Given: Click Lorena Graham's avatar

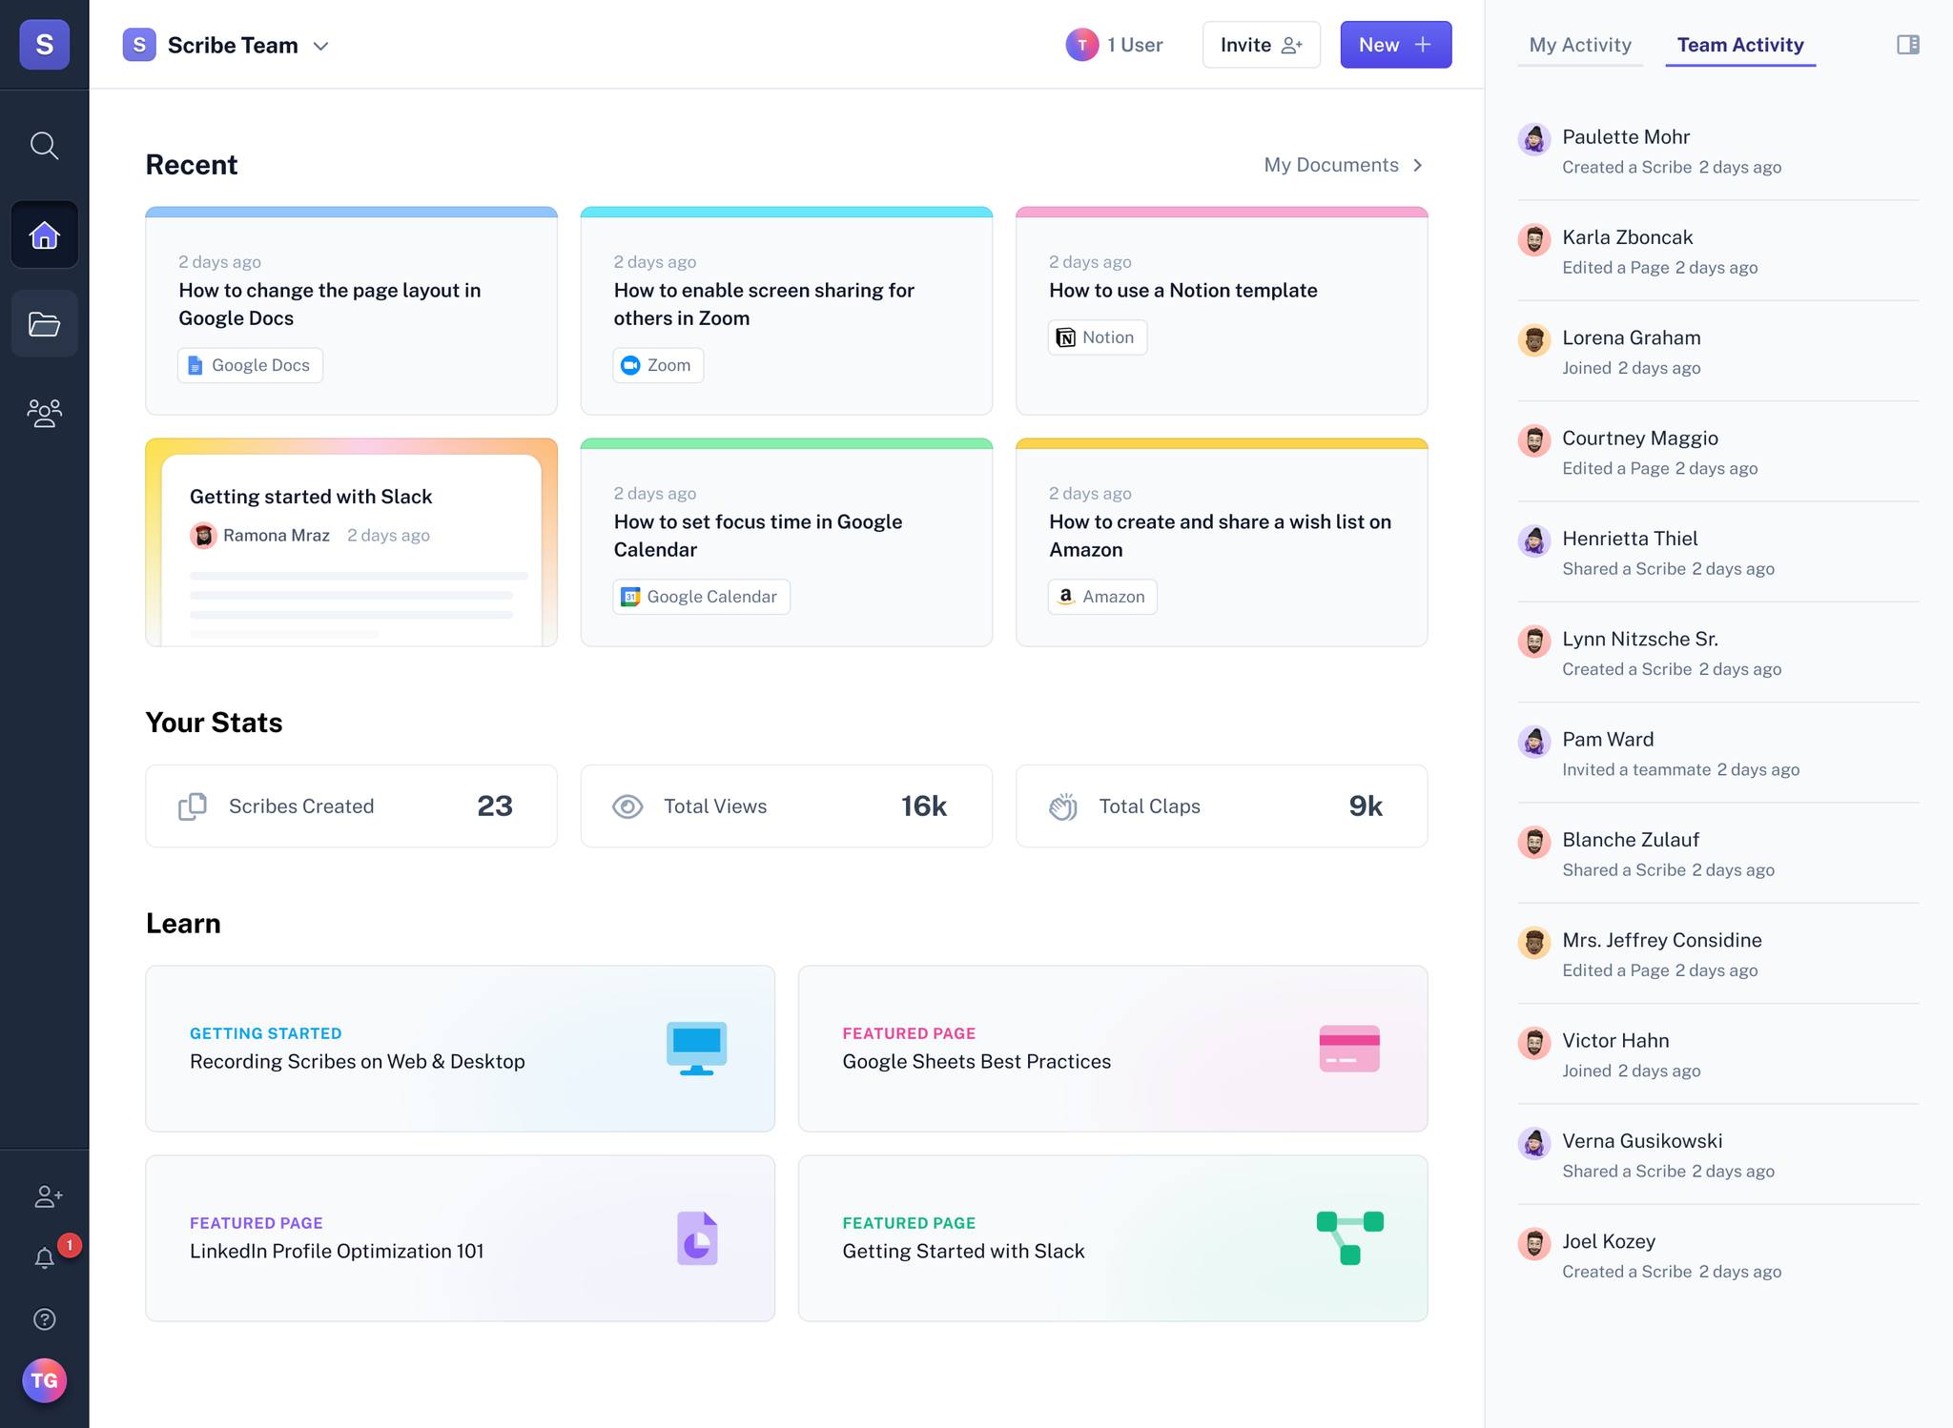Looking at the screenshot, I should pos(1533,340).
